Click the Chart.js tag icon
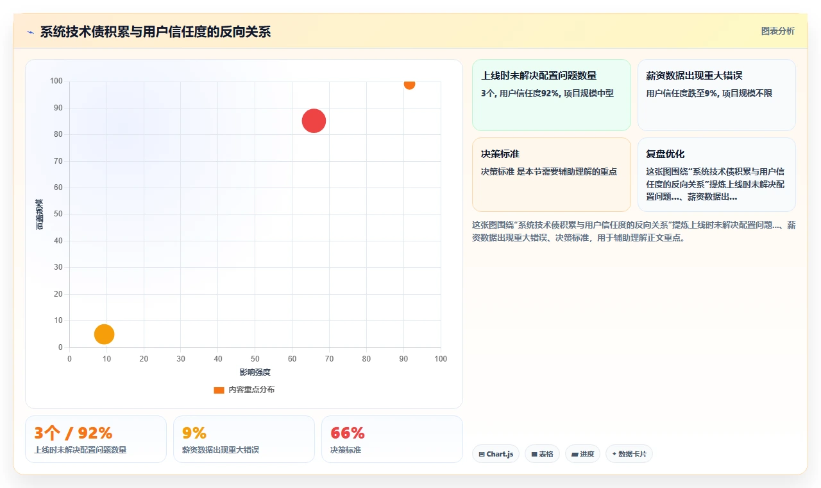The image size is (821, 488). [x=481, y=454]
